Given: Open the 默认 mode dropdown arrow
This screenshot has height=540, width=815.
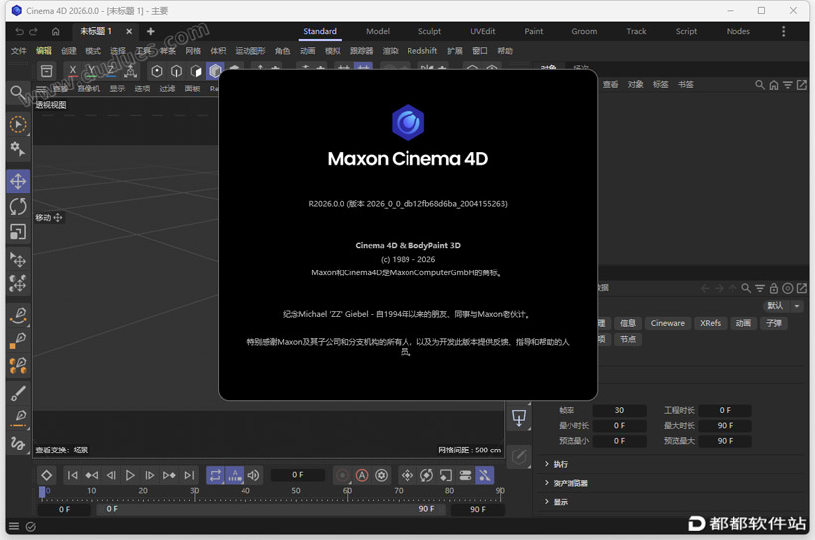Looking at the screenshot, I should point(797,306).
